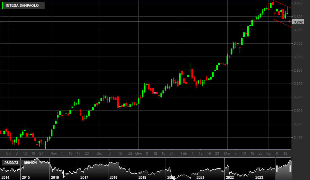Viewport: 310px width, 180px height.
Task: Grab the left handle of range selector
Action: (x=277, y=168)
